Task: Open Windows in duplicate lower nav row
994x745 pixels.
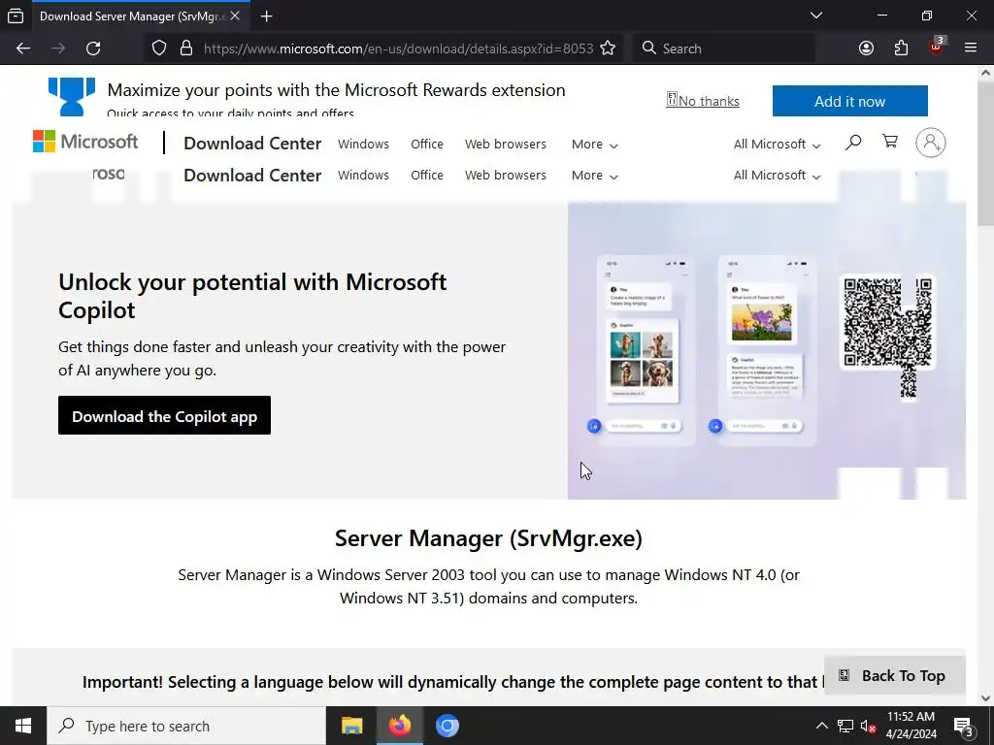Action: [x=363, y=175]
